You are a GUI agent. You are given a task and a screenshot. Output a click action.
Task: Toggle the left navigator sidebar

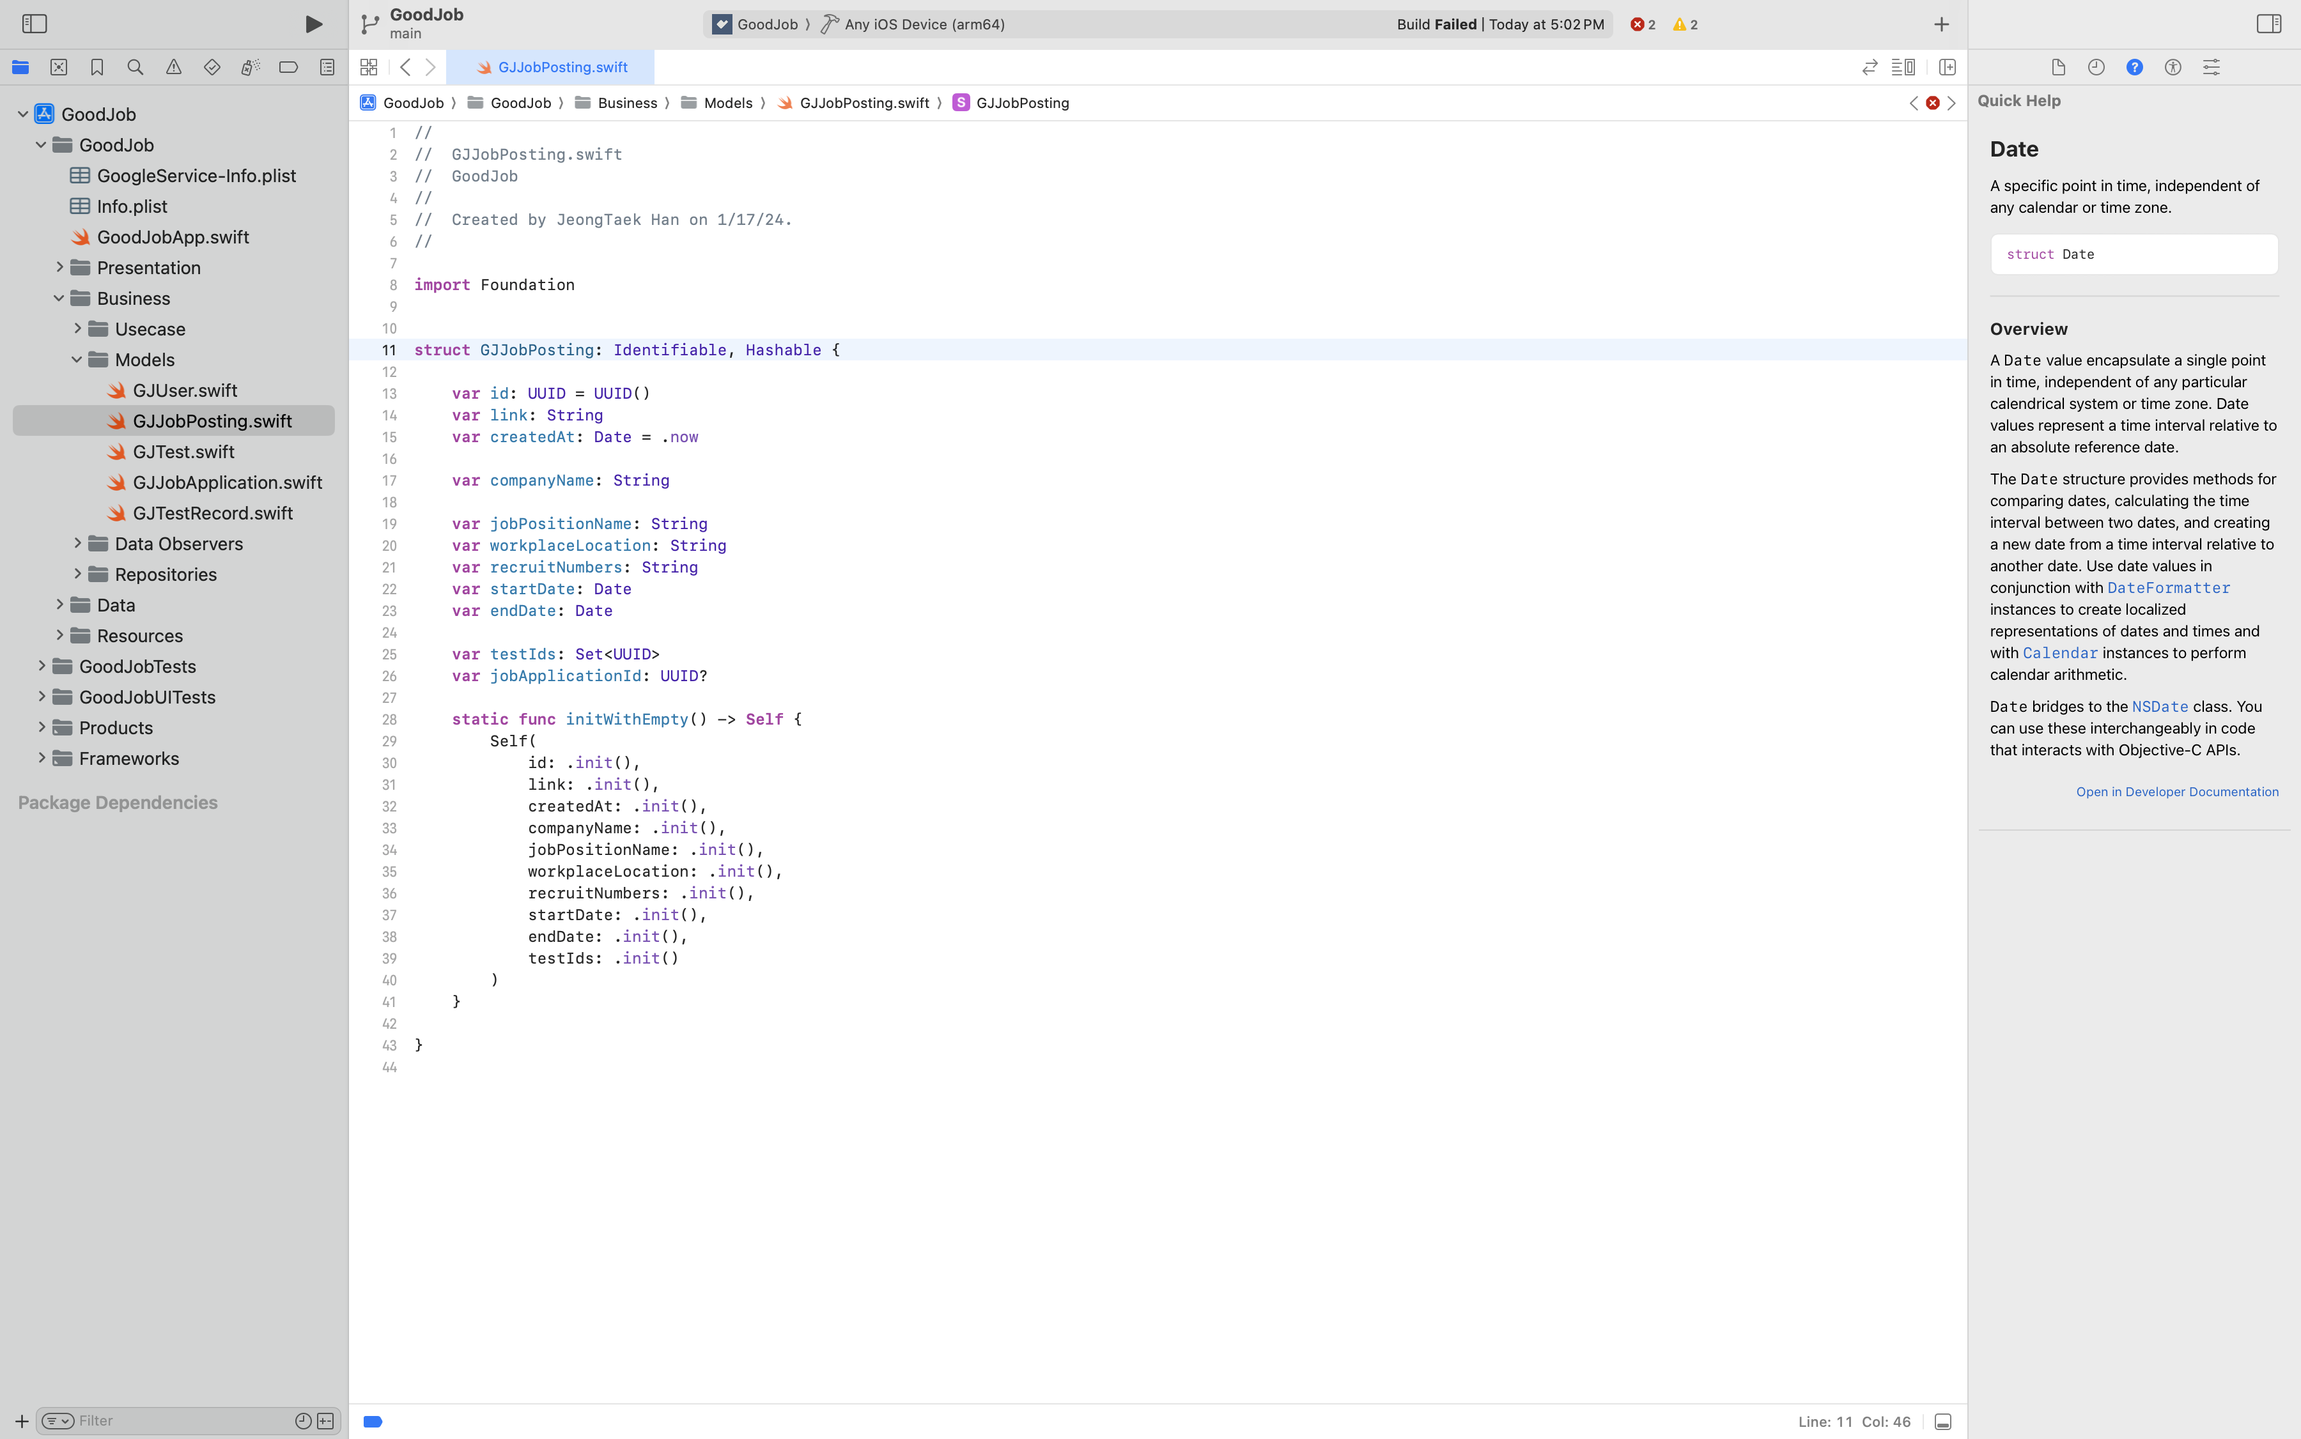click(x=35, y=24)
